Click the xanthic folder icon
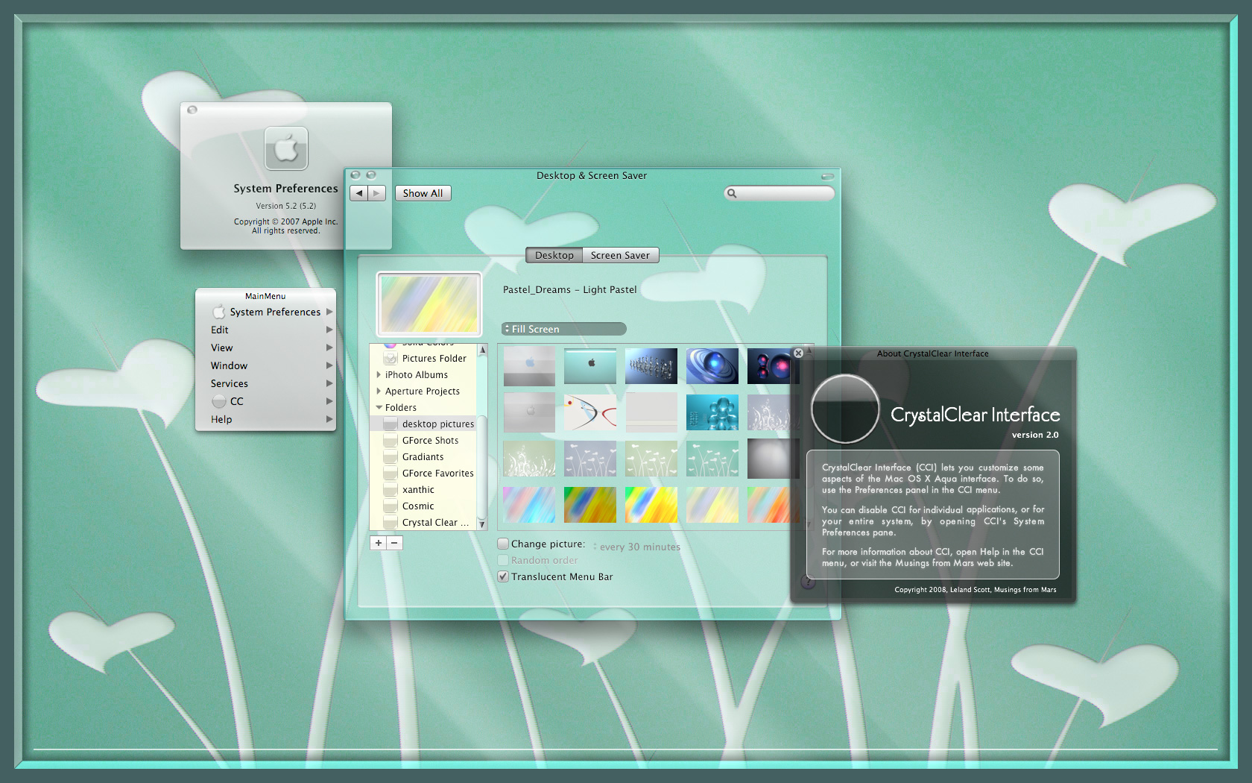The height and width of the screenshot is (783, 1252). (391, 490)
